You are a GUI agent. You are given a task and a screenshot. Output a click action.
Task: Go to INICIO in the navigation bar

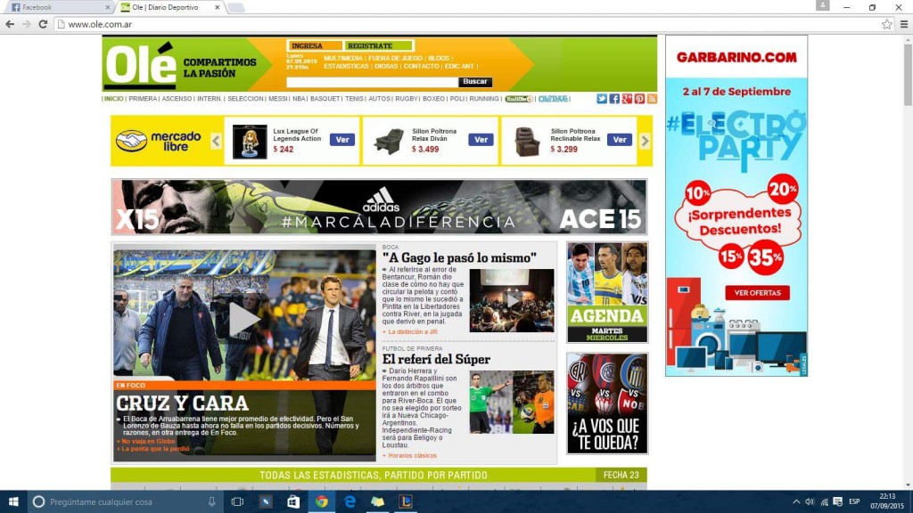pyautogui.click(x=113, y=99)
